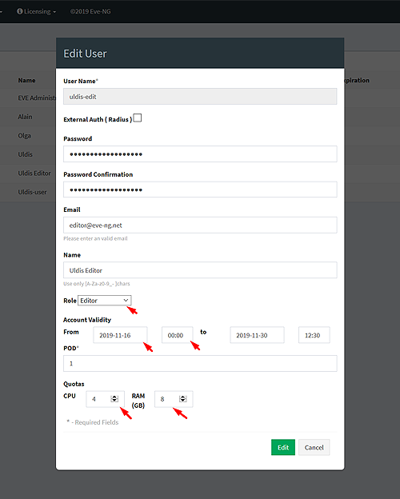Click the Password field
The width and height of the screenshot is (400, 499).
pos(200,154)
